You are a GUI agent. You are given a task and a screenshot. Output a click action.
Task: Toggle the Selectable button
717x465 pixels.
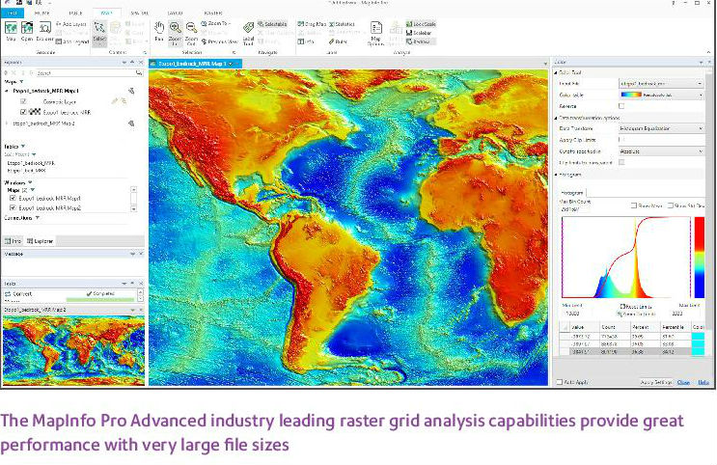coord(272,24)
